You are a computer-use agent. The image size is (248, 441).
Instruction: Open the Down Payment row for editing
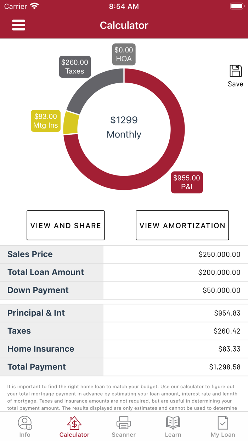[x=176, y=290]
